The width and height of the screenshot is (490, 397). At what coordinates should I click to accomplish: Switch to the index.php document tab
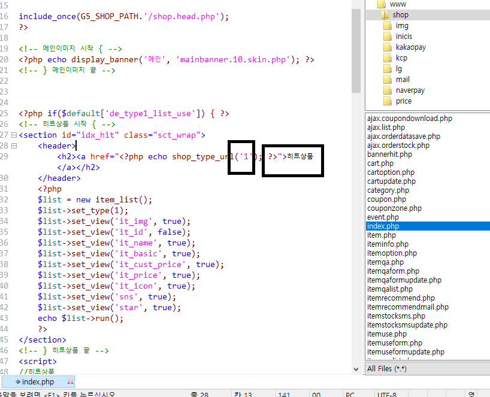(x=38, y=381)
